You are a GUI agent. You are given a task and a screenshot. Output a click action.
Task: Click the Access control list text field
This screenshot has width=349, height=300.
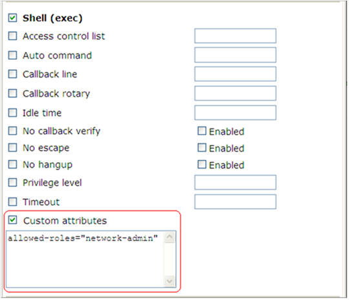click(235, 35)
